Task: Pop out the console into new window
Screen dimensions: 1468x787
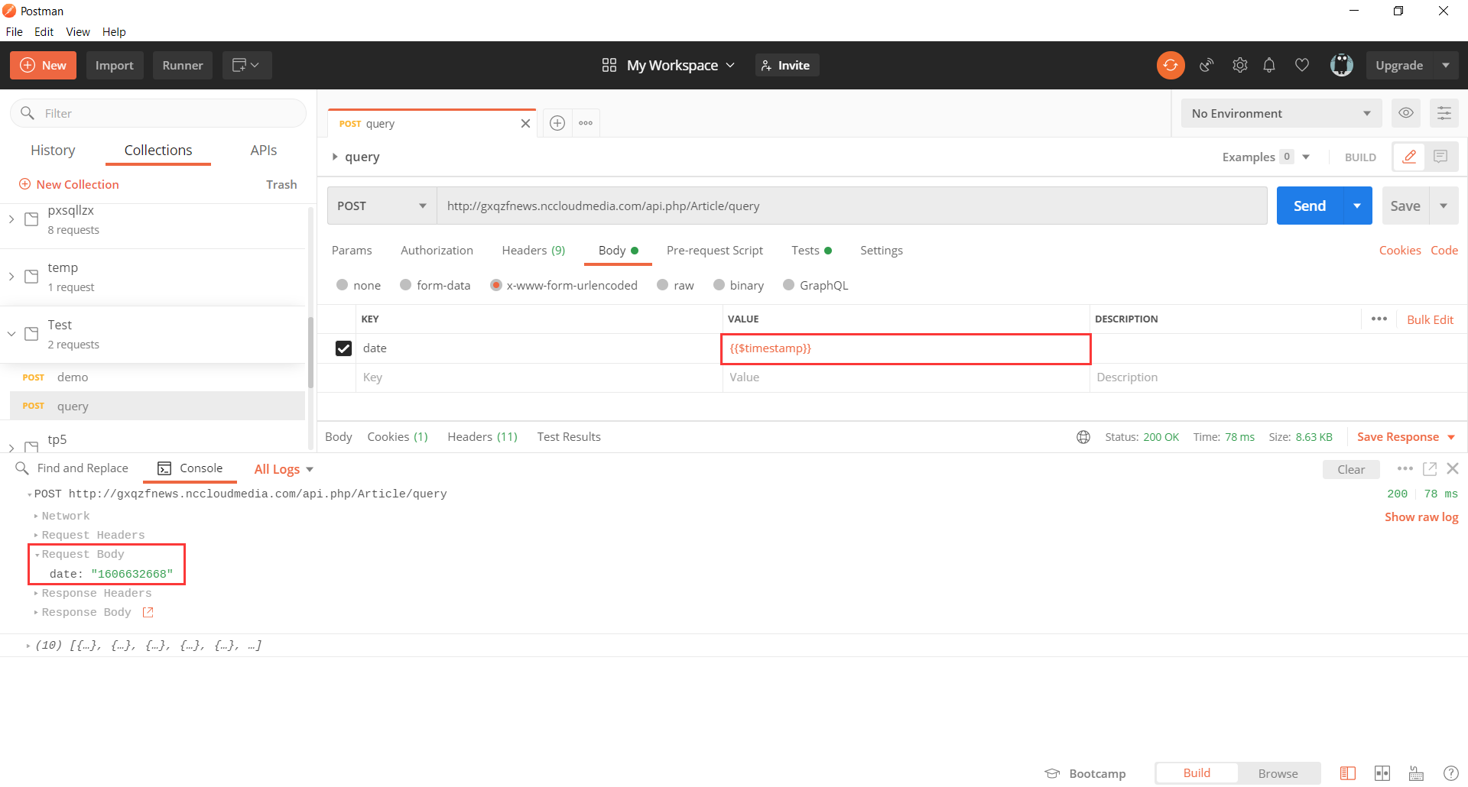Action: 1430,468
